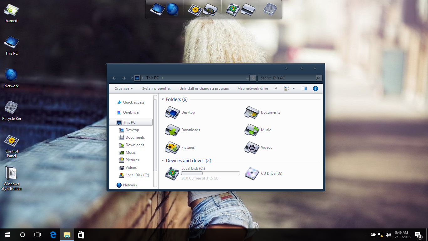Click Map network drive command
The width and height of the screenshot is (428, 241).
(253, 88)
